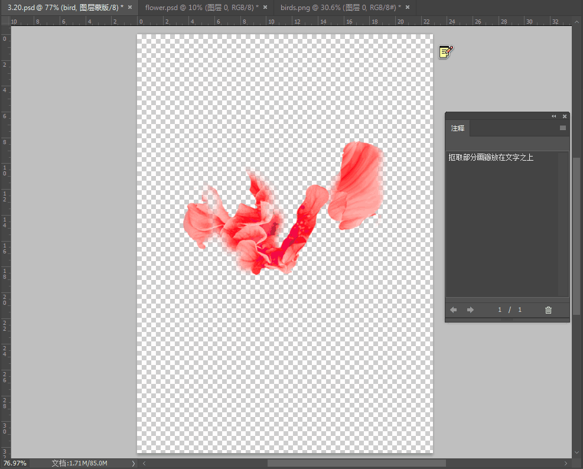Click inside the note text area
This screenshot has width=583, height=469.
tap(502, 224)
